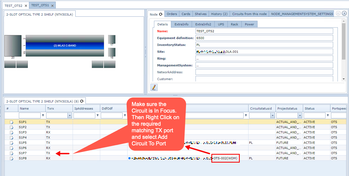Expand the Circuitstatusid filter dropdown
Viewport: 349px width, 176px height.
[273, 116]
